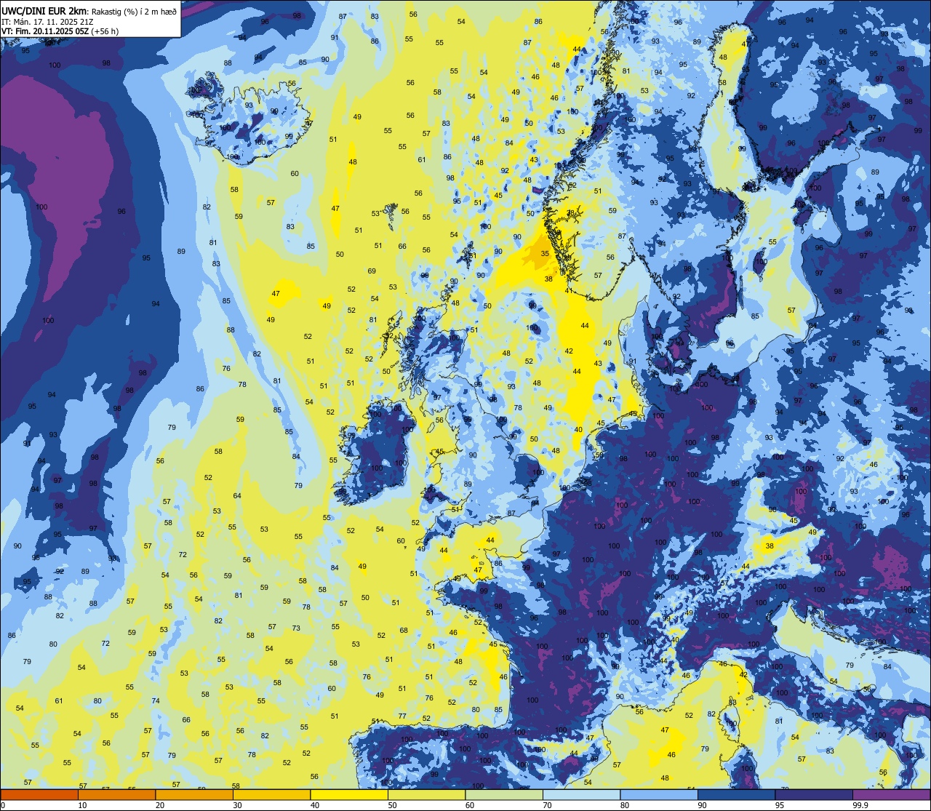Click the legend tick label '10'

point(82,805)
